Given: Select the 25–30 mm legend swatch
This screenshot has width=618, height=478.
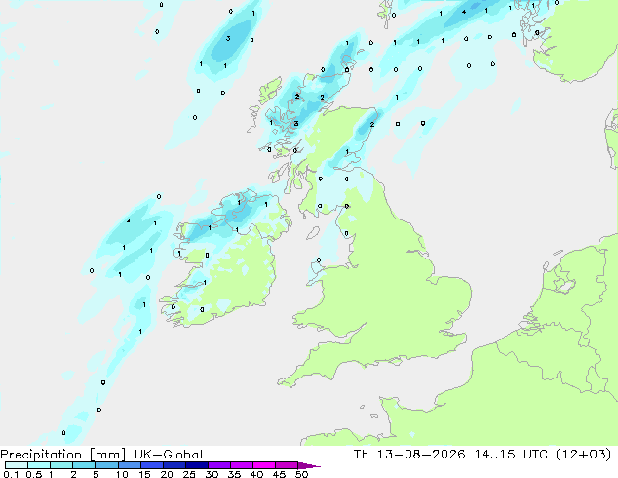Looking at the screenshot, I should (x=196, y=465).
